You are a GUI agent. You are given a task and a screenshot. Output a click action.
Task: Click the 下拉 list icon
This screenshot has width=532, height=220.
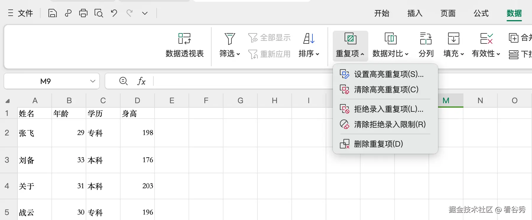tap(514, 54)
